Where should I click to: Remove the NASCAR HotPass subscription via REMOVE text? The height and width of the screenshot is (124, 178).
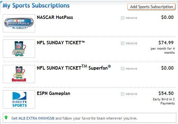point(131,18)
